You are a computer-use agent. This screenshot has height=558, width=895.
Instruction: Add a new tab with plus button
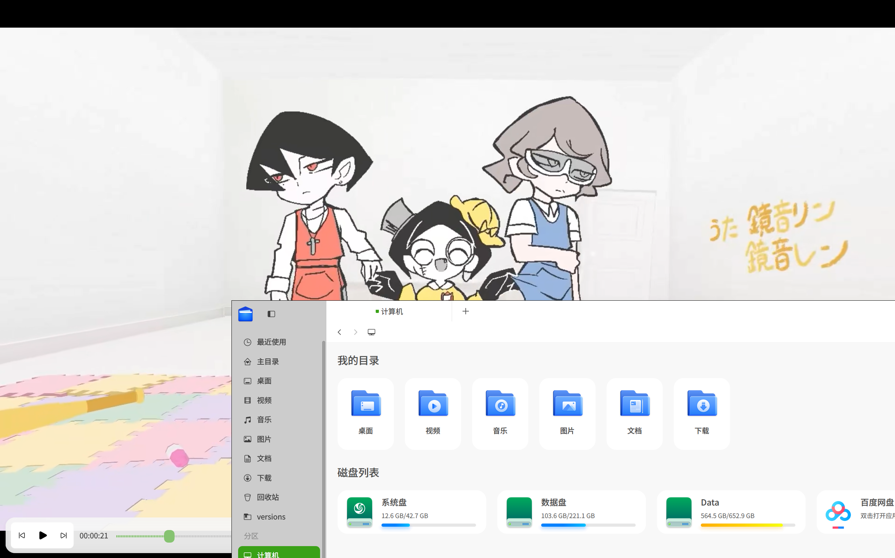click(466, 312)
